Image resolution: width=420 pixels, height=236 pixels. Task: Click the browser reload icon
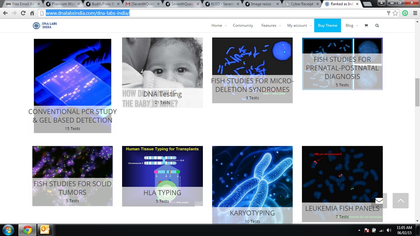coord(23,13)
